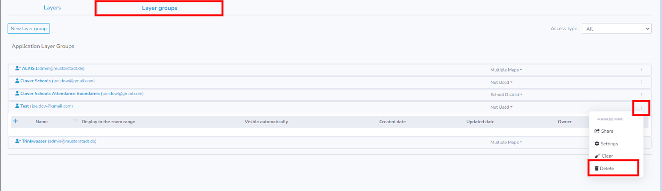The width and height of the screenshot is (662, 191).
Task: Click the broom icon next to Clear
Action: [597, 156]
